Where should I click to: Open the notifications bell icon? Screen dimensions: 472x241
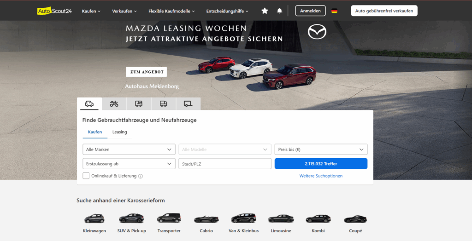point(280,11)
